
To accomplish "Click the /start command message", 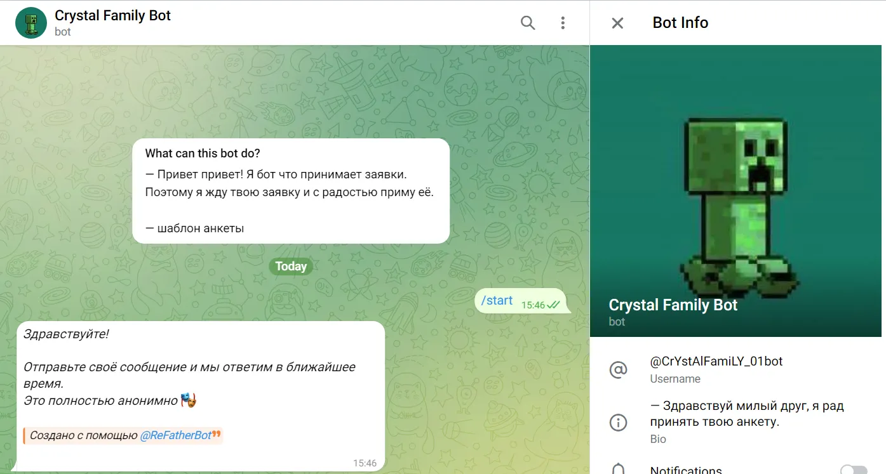I will tap(497, 301).
